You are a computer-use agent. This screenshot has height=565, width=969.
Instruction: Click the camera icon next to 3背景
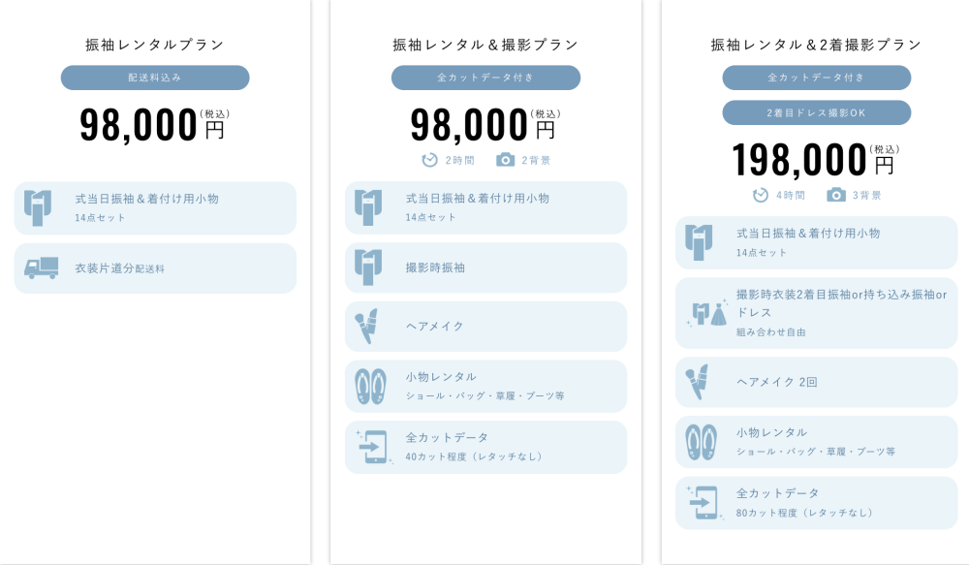click(x=836, y=195)
